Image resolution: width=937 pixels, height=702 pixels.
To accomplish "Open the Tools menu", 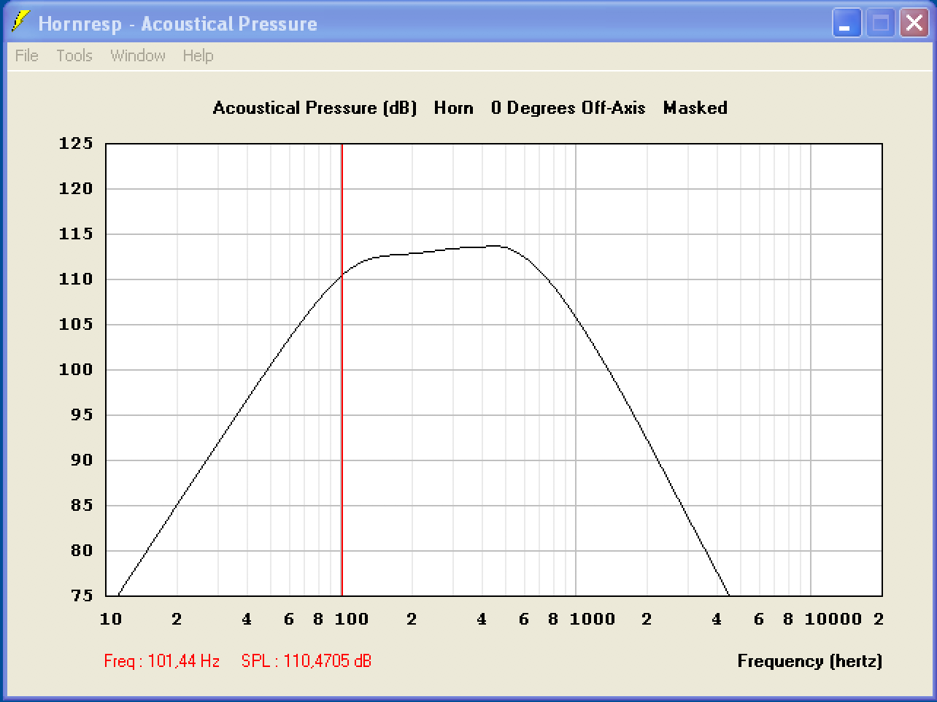I will tap(74, 55).
